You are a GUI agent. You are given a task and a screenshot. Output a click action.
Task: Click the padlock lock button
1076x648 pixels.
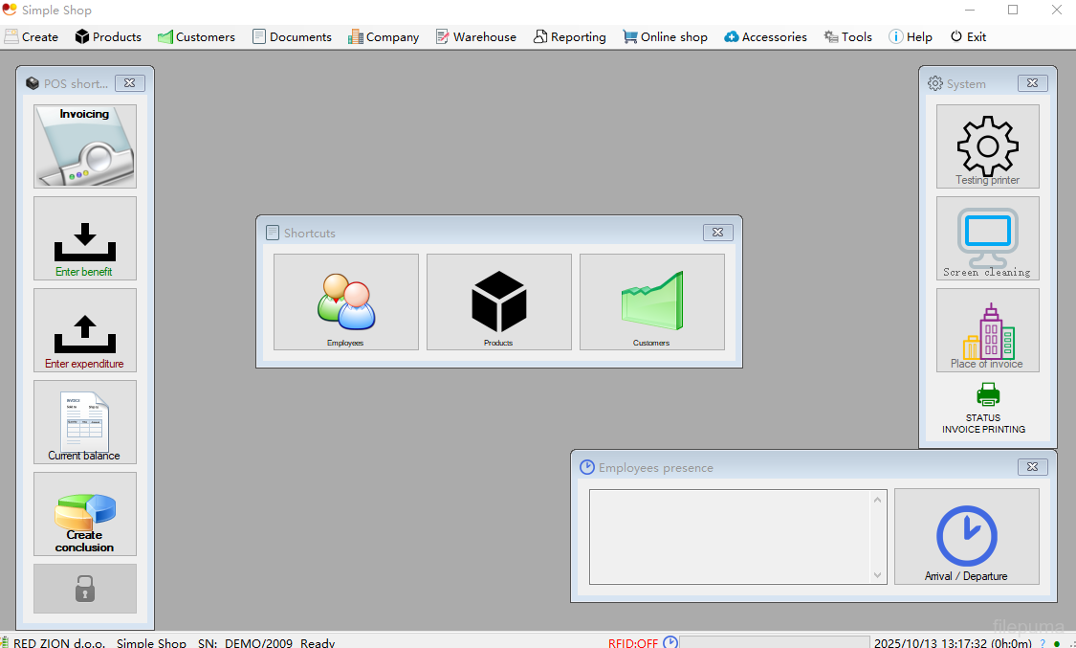85,589
